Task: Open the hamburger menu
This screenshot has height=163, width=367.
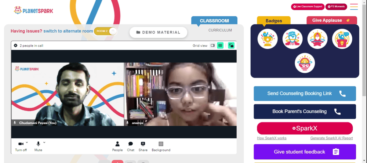Action: pos(354,7)
